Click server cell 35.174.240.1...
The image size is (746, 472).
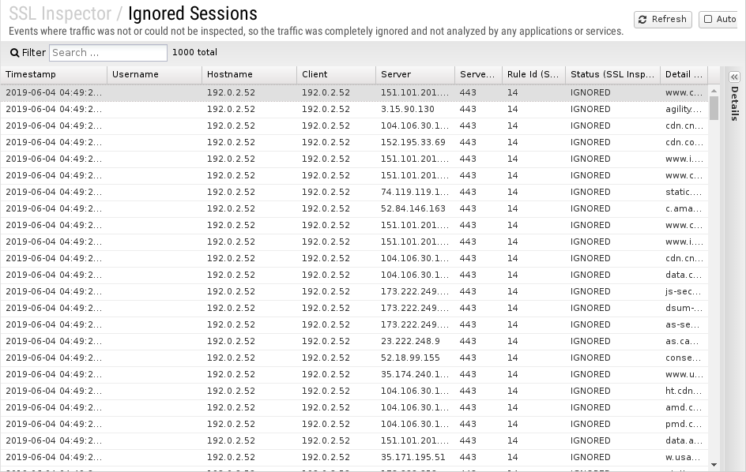(x=415, y=375)
